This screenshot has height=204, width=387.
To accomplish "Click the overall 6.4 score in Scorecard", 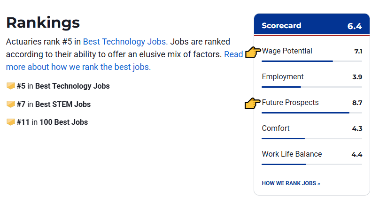I will pos(355,26).
